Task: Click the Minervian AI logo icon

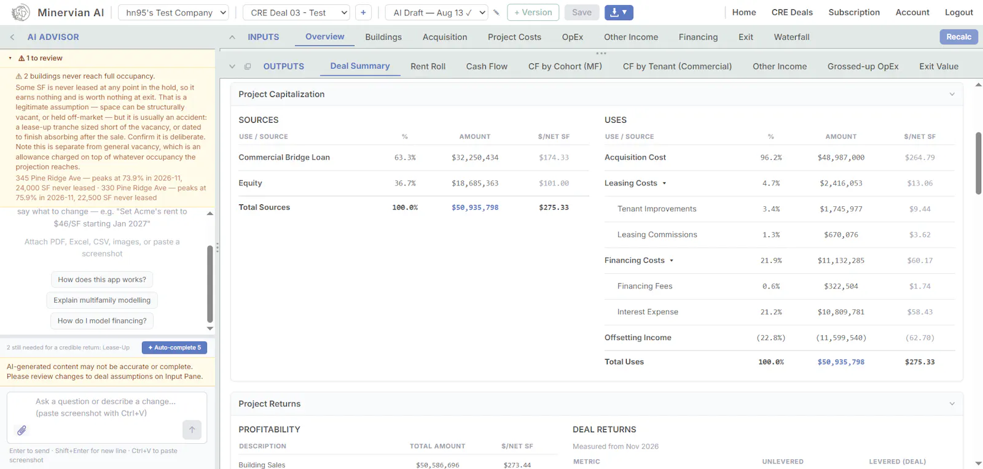Action: click(x=21, y=12)
